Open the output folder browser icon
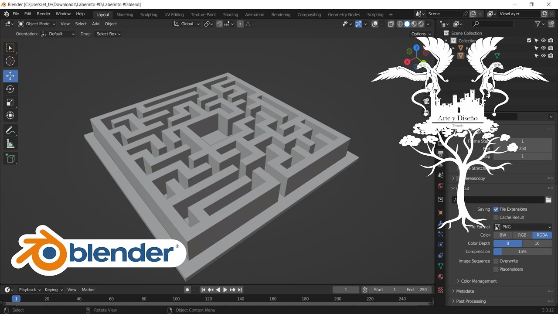This screenshot has height=314, width=558. coord(548,200)
